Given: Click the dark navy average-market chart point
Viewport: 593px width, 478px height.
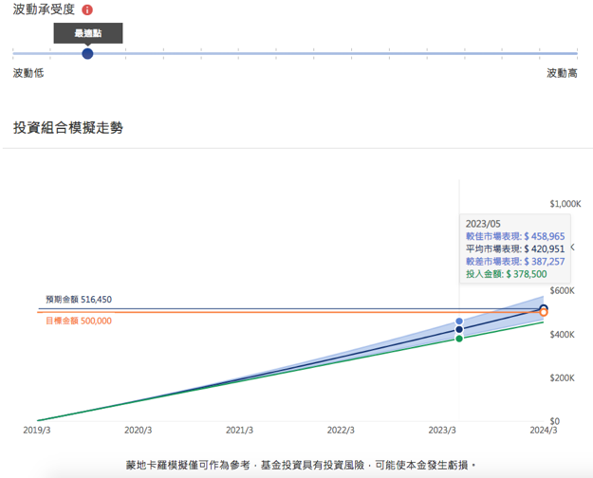Looking at the screenshot, I should click(459, 330).
